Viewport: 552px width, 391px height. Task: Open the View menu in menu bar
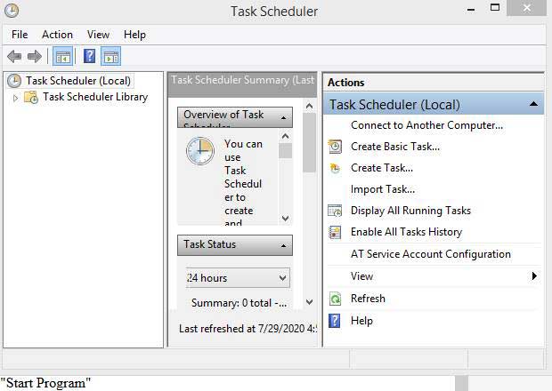coord(98,35)
